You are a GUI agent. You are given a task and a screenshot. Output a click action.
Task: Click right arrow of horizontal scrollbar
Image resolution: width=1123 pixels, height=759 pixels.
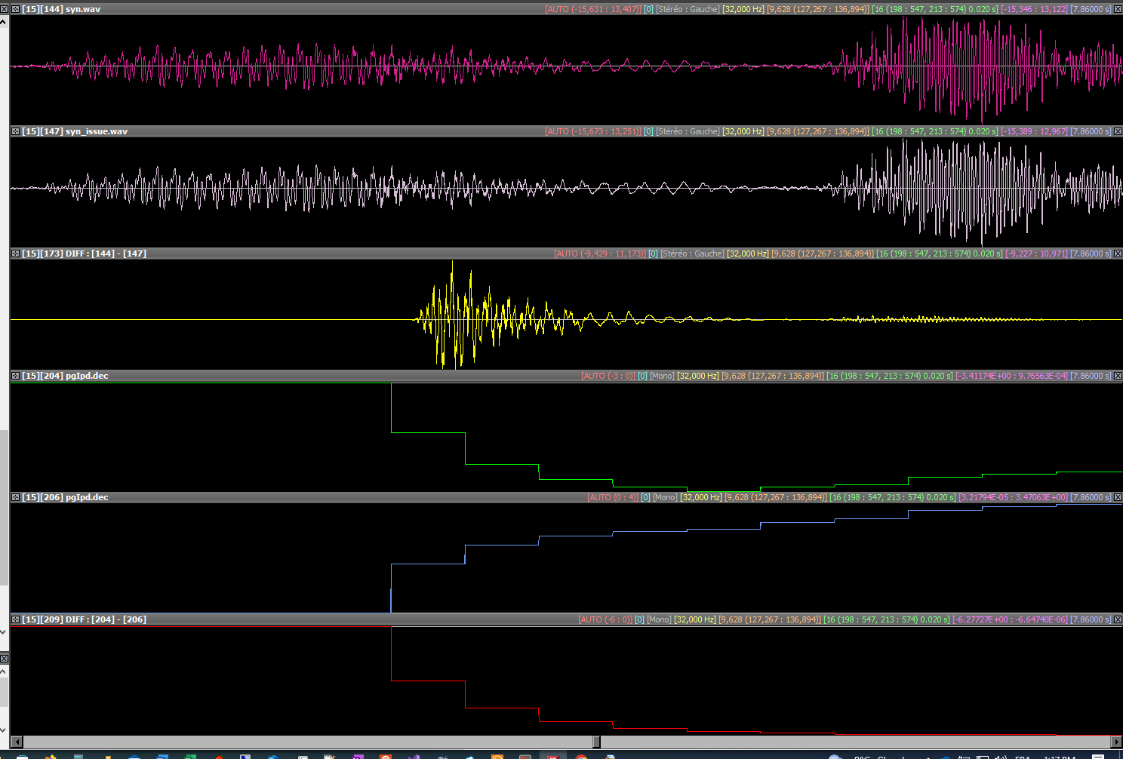(x=1117, y=742)
